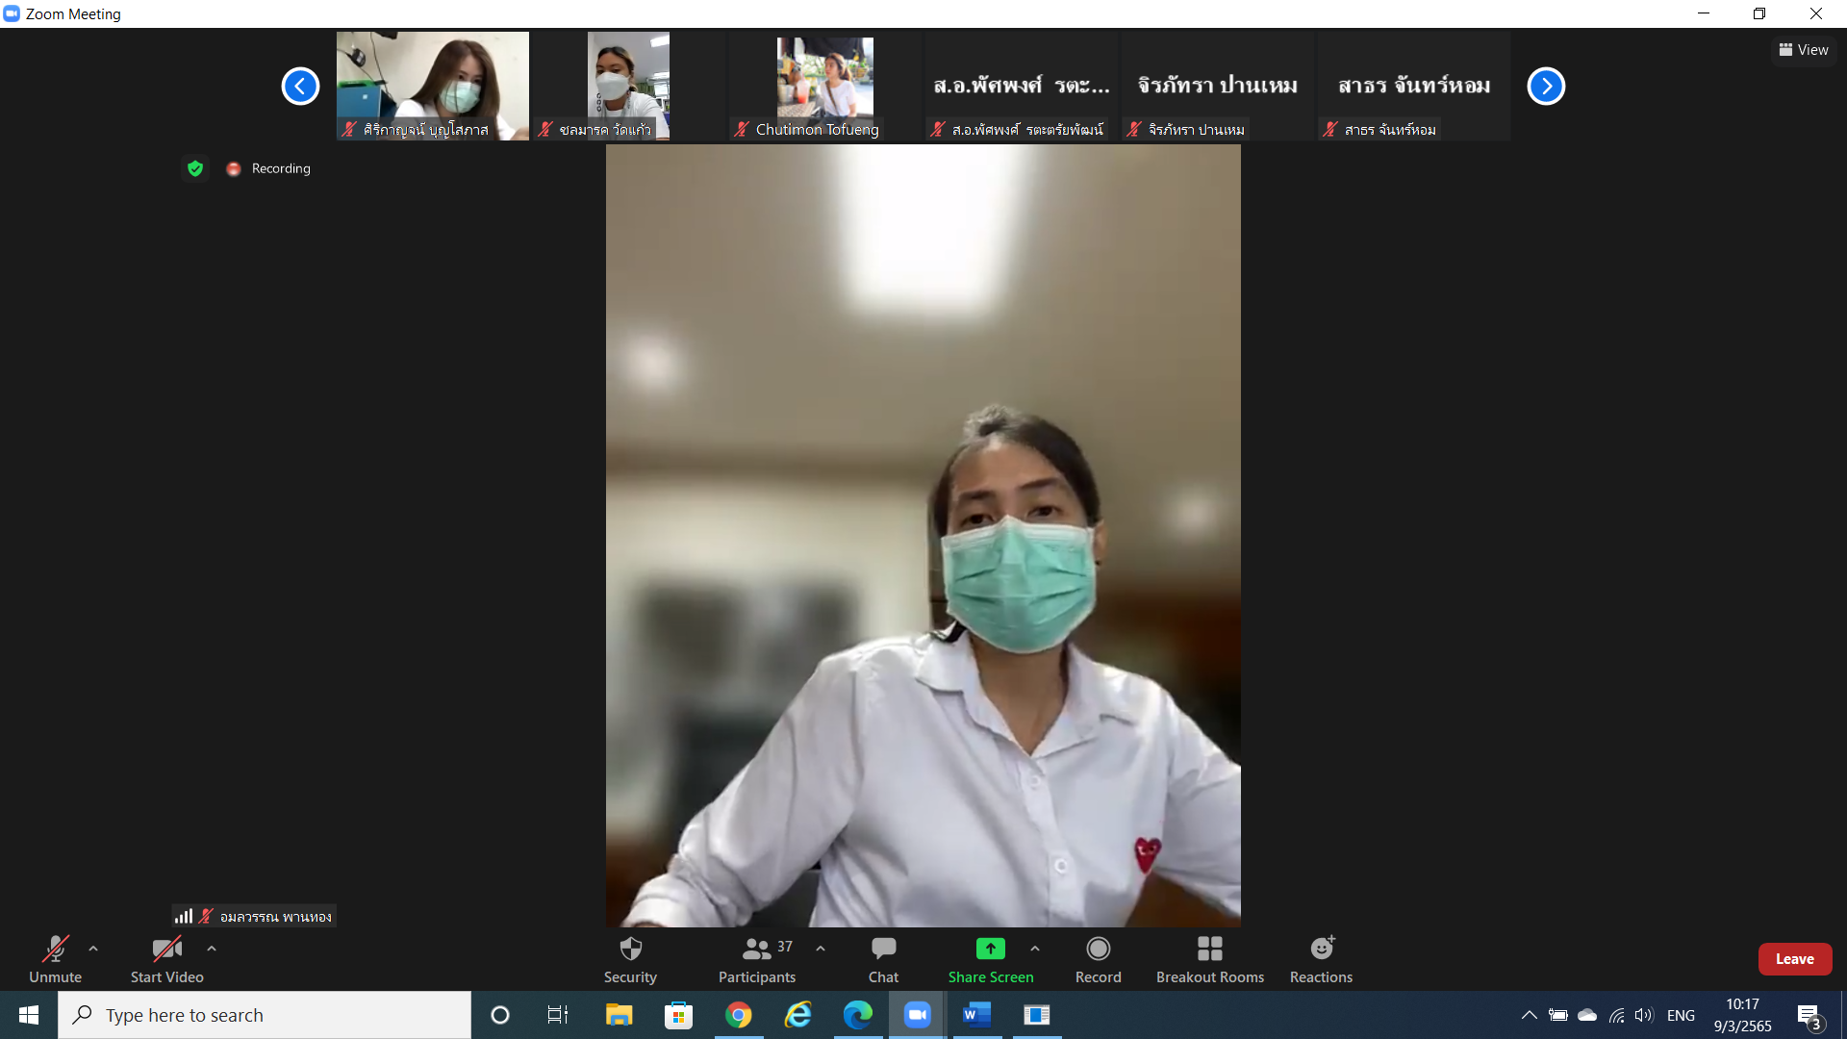Image resolution: width=1847 pixels, height=1039 pixels.
Task: Show previous participants with left arrow
Action: pyautogui.click(x=300, y=87)
